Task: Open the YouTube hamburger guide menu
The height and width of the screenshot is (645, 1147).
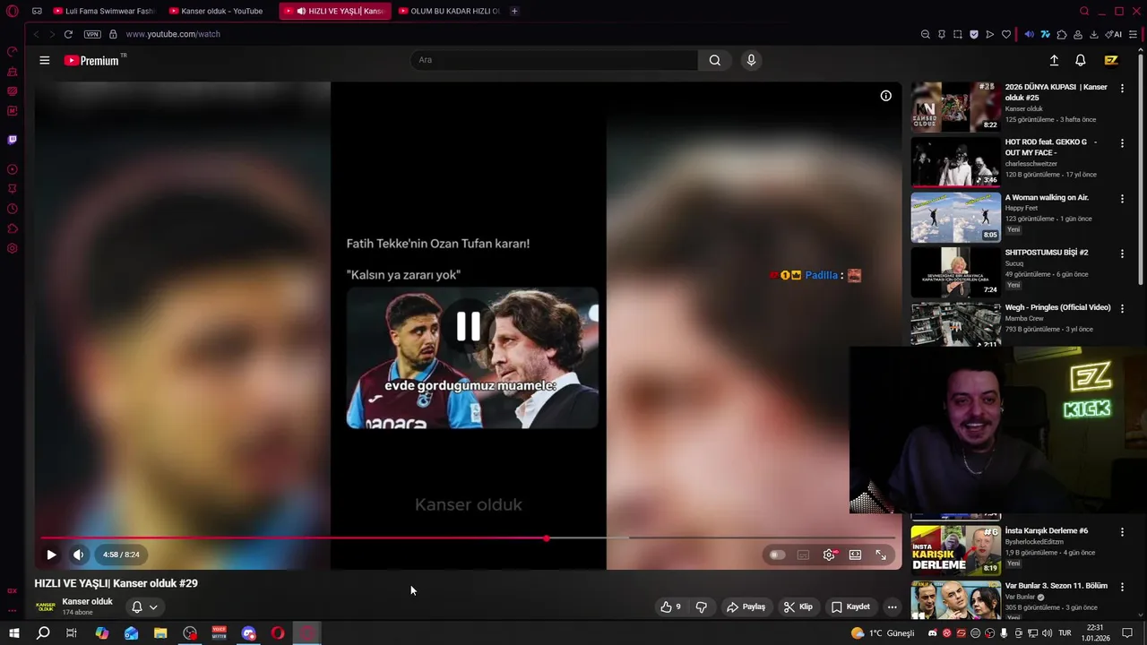Action: click(44, 60)
